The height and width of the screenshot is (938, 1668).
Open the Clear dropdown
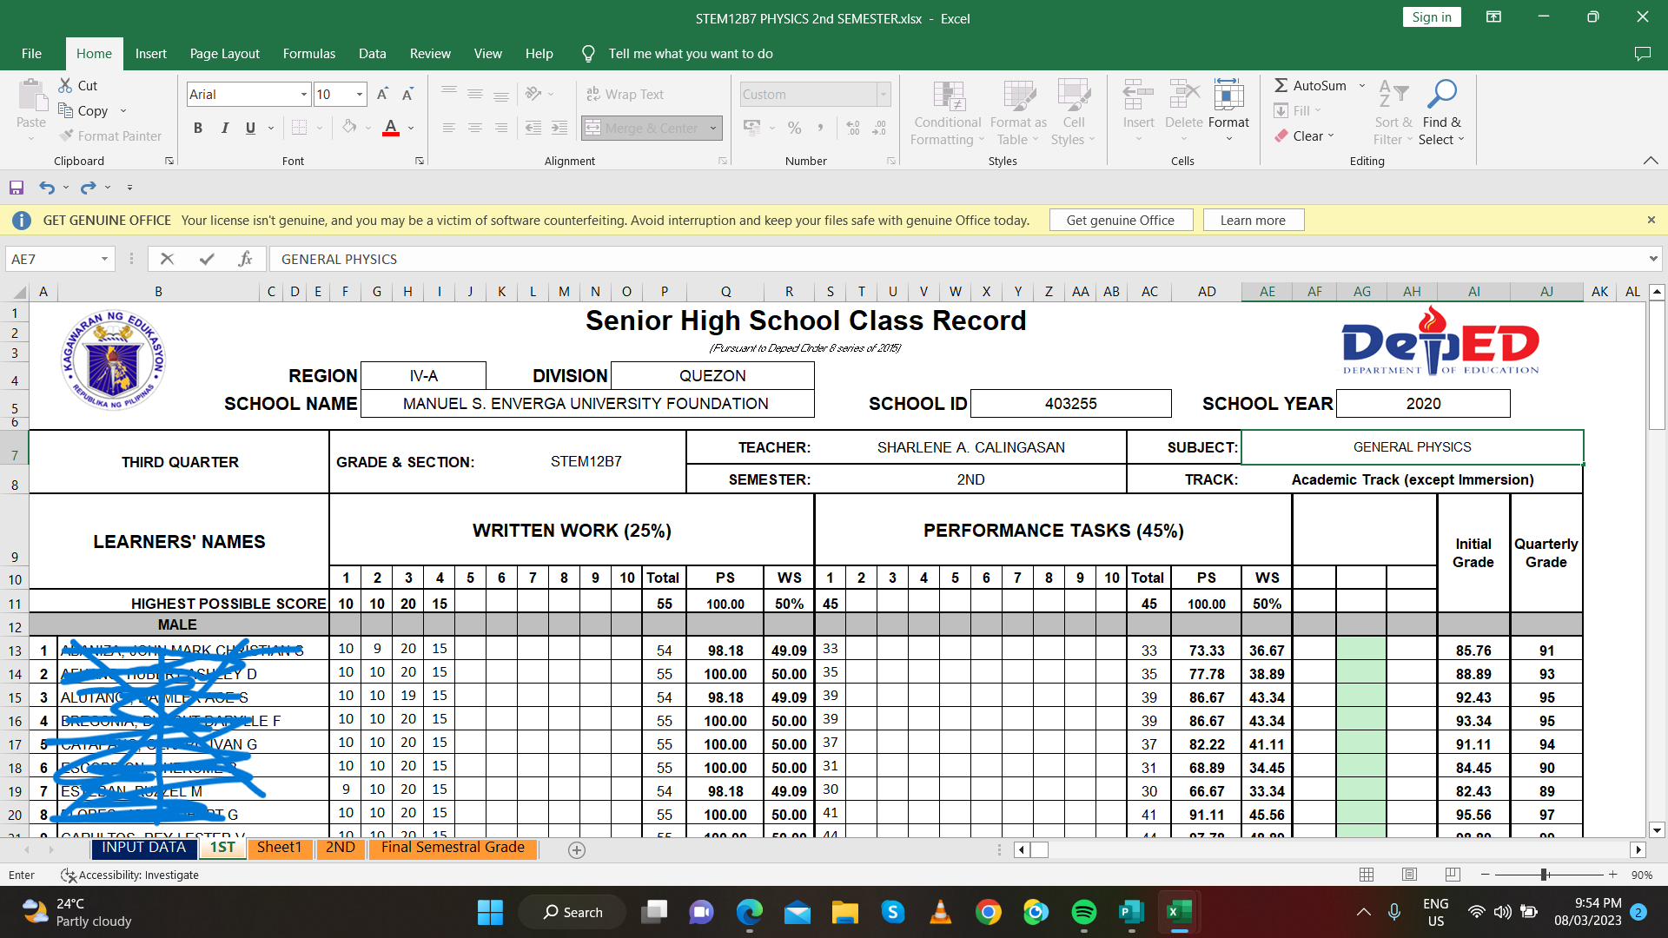(x=1304, y=135)
